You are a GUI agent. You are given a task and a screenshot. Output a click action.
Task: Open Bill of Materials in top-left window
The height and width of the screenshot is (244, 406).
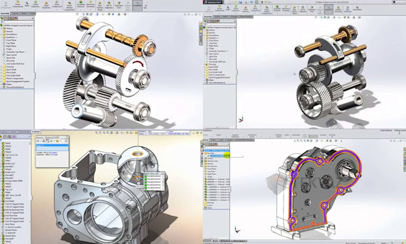click(109, 5)
